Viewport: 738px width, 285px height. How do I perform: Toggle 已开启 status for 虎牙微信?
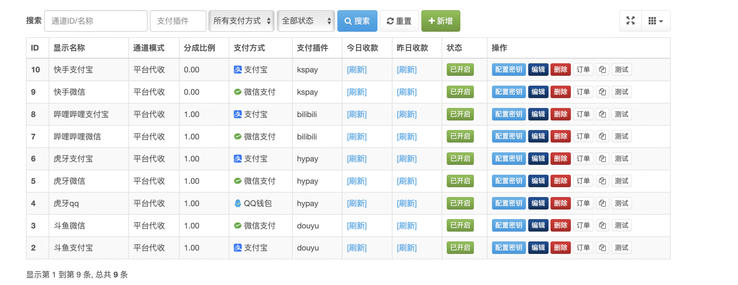click(x=460, y=181)
